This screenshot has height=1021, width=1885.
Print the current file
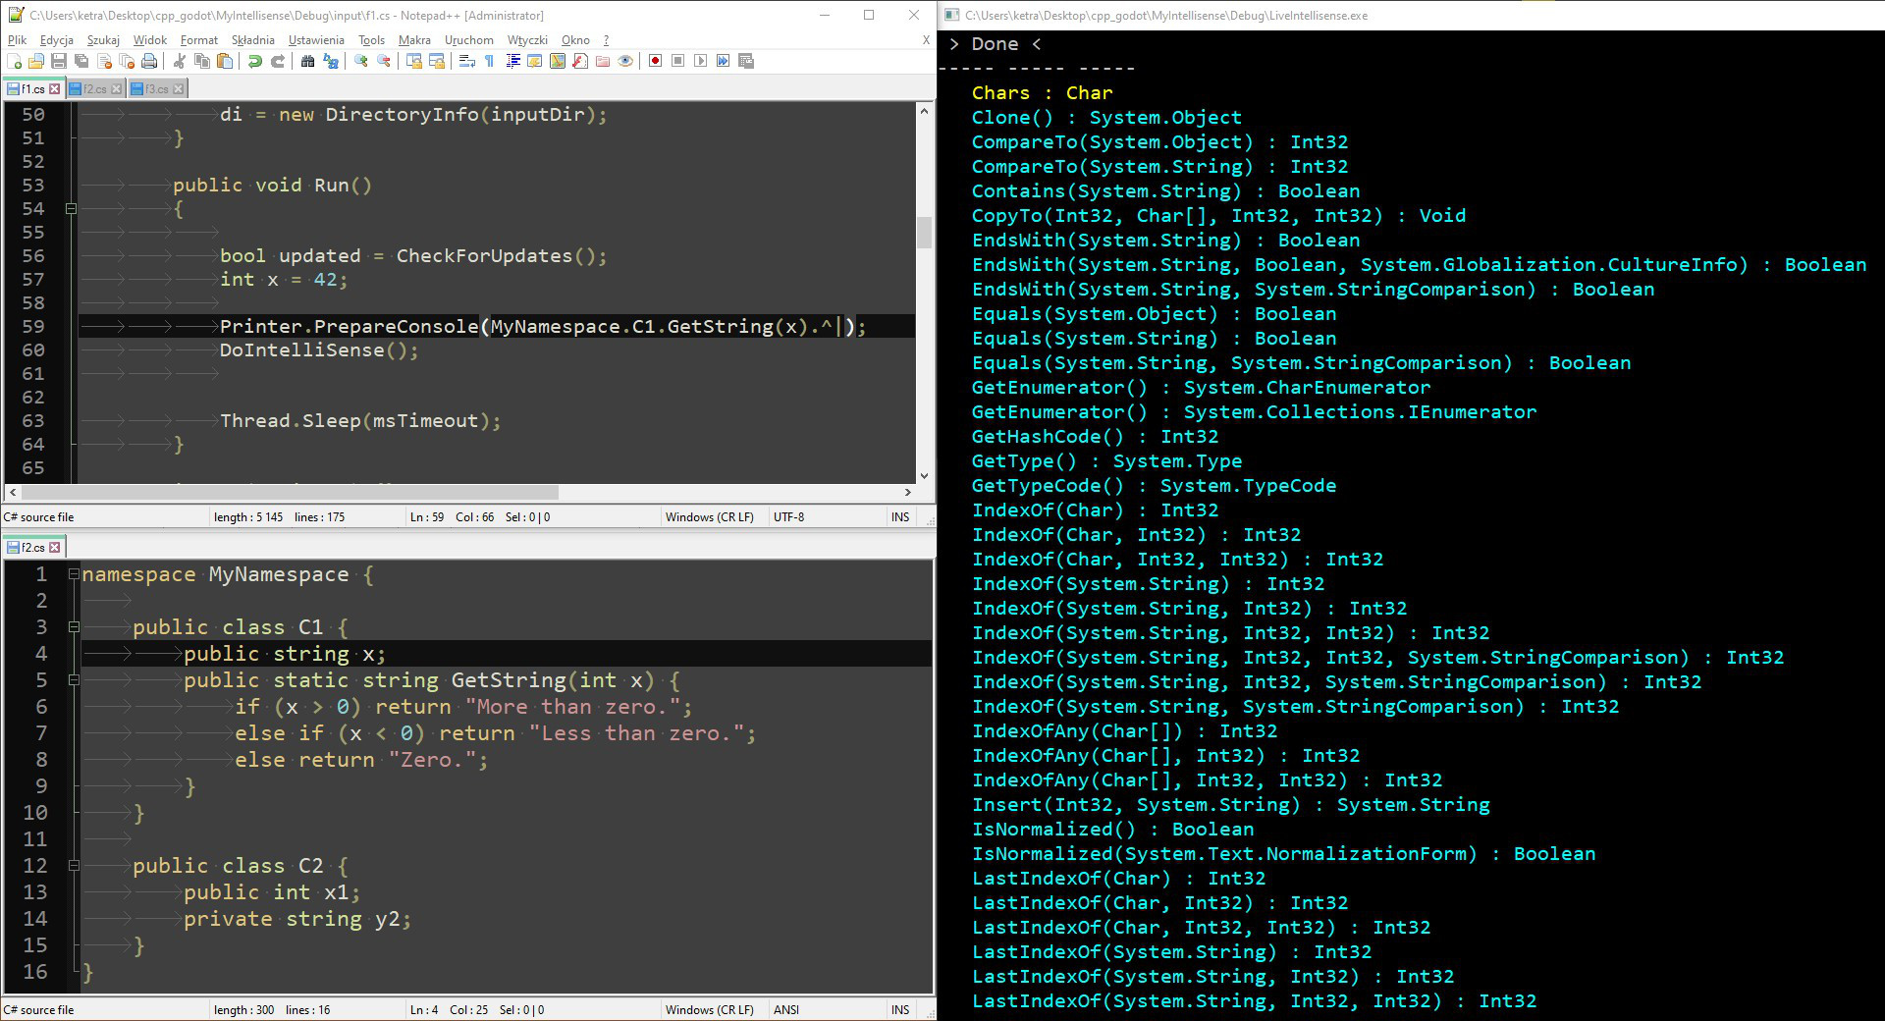pyautogui.click(x=148, y=61)
